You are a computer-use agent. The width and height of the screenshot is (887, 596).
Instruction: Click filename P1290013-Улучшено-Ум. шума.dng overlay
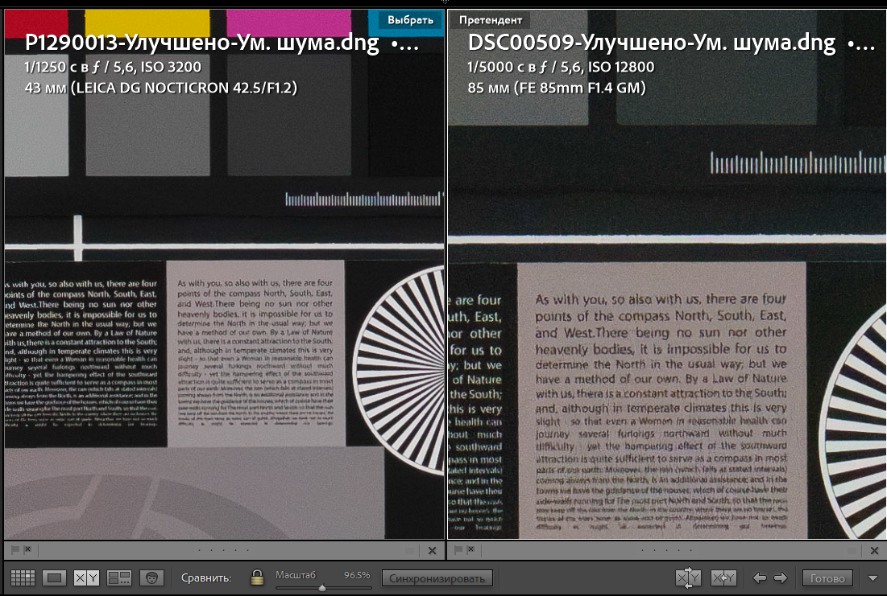coord(202,43)
